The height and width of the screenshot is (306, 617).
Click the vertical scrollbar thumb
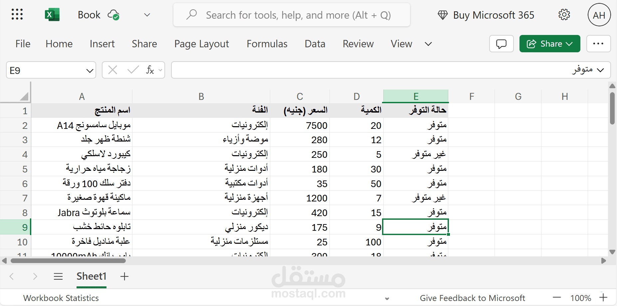(612, 109)
